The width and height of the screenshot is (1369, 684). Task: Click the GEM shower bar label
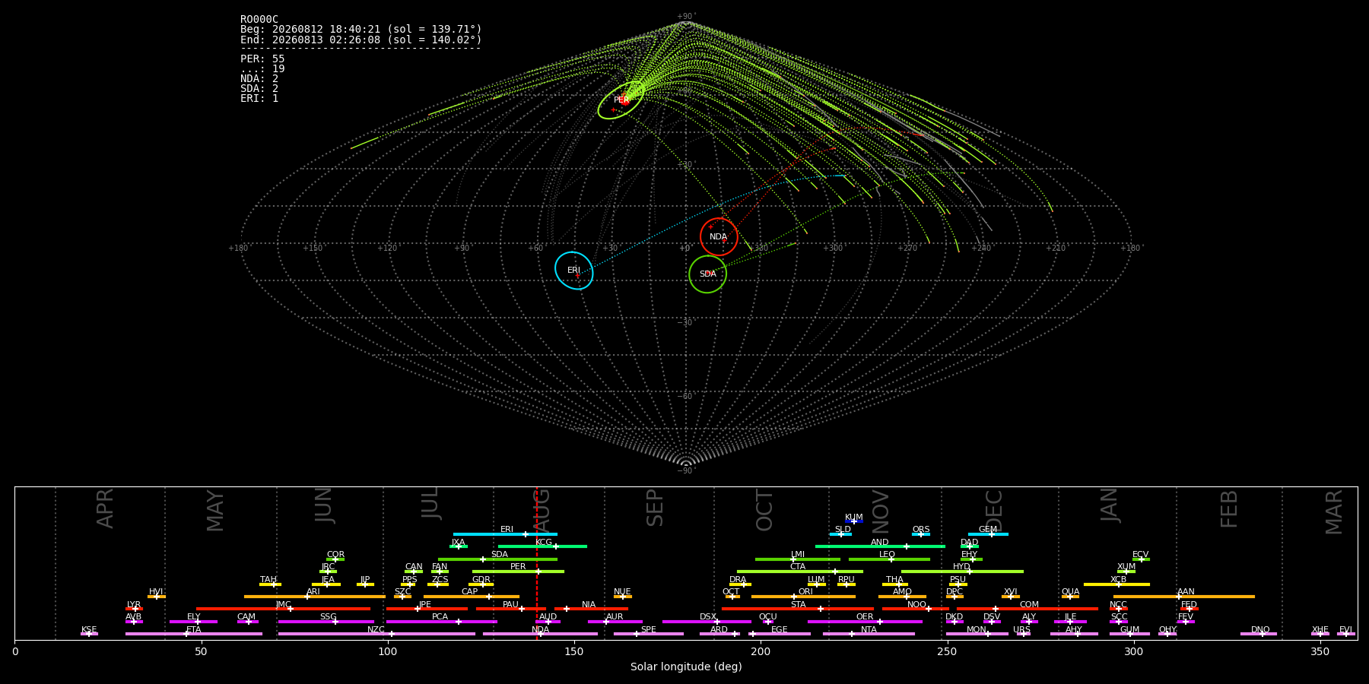click(988, 530)
